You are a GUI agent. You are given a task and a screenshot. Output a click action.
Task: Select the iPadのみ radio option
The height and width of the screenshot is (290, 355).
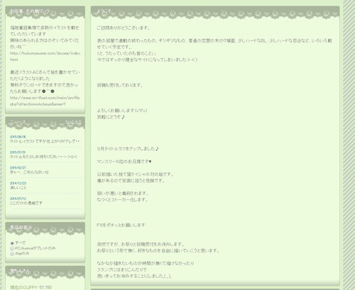[12, 254]
